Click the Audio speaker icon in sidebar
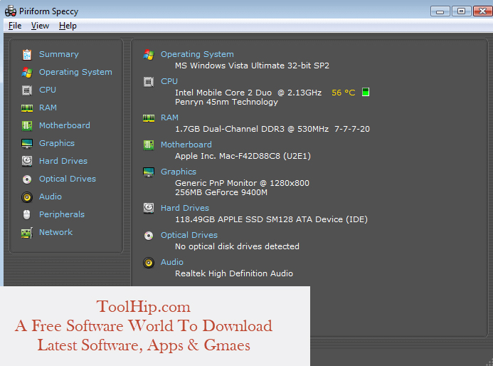493x366 pixels. [27, 197]
